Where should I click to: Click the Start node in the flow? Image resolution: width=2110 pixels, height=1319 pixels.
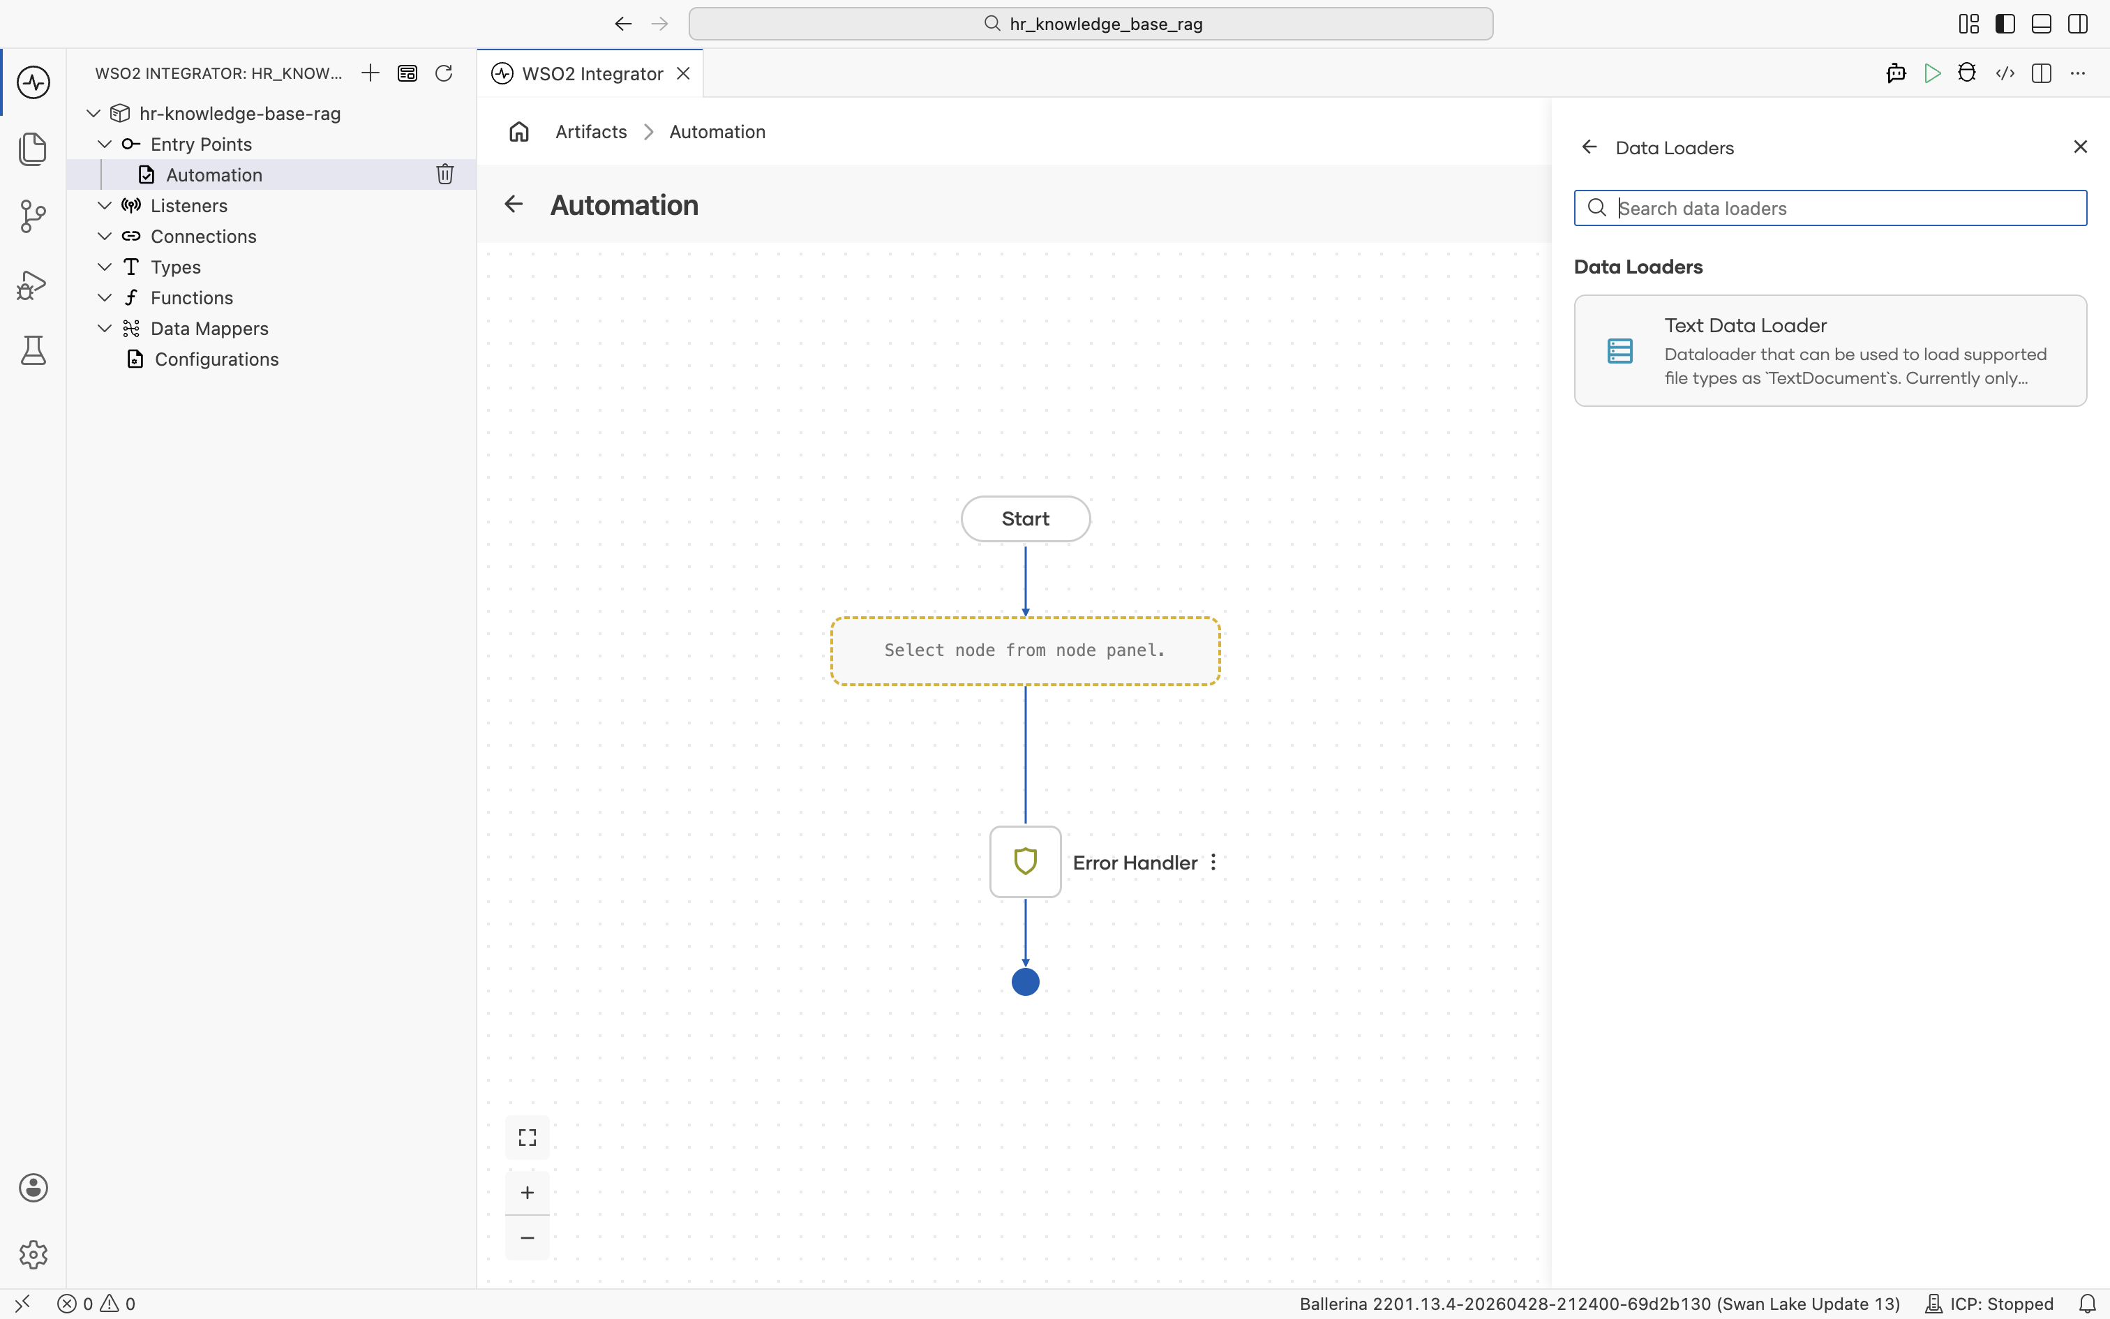(x=1026, y=519)
